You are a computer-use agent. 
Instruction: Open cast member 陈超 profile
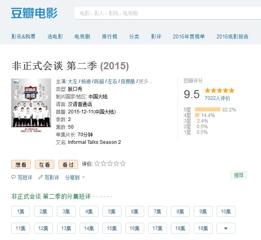99,81
